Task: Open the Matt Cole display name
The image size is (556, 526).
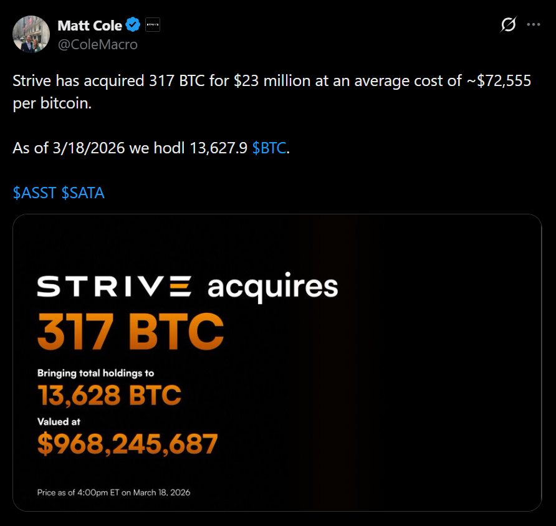Action: pyautogui.click(x=90, y=25)
